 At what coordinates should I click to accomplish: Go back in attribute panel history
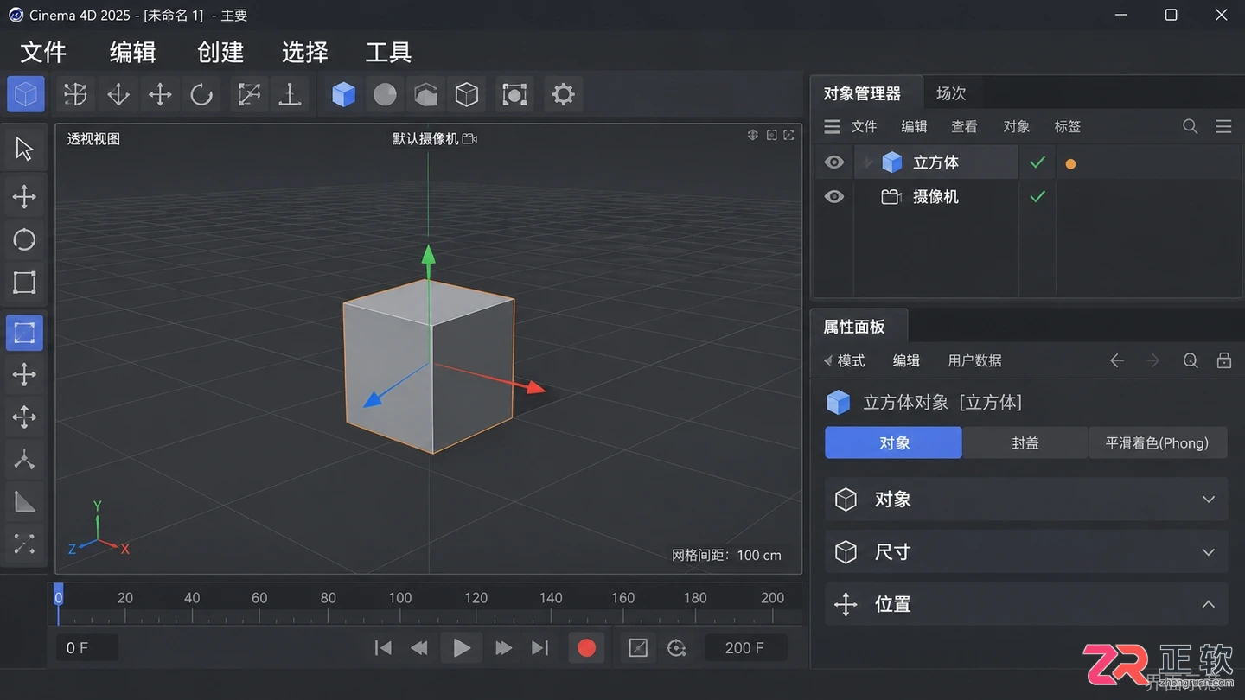tap(1117, 360)
